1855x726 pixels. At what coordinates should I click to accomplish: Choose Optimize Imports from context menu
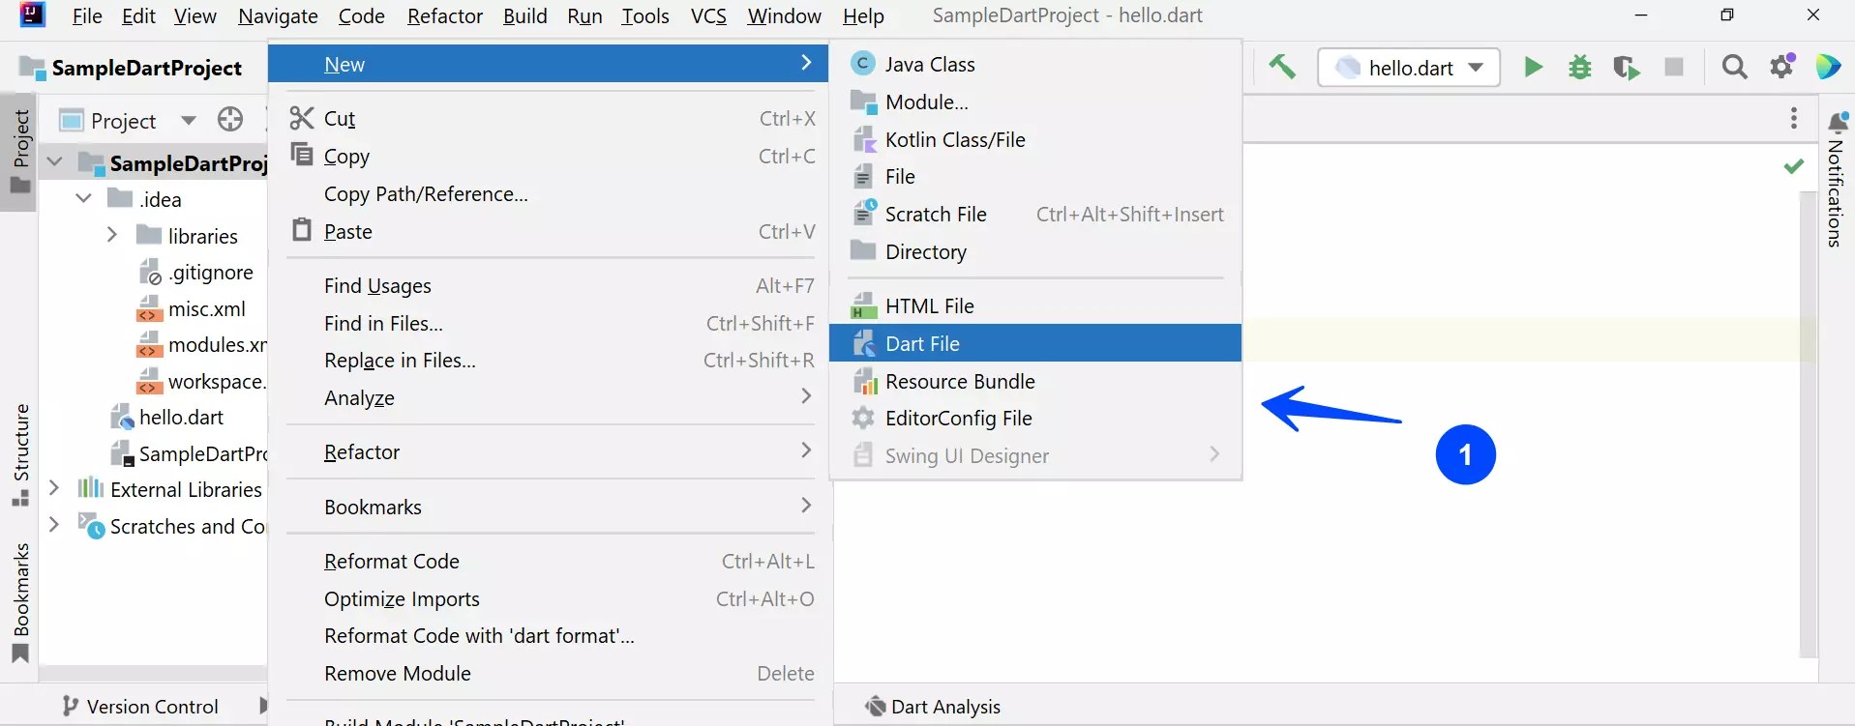551,598
